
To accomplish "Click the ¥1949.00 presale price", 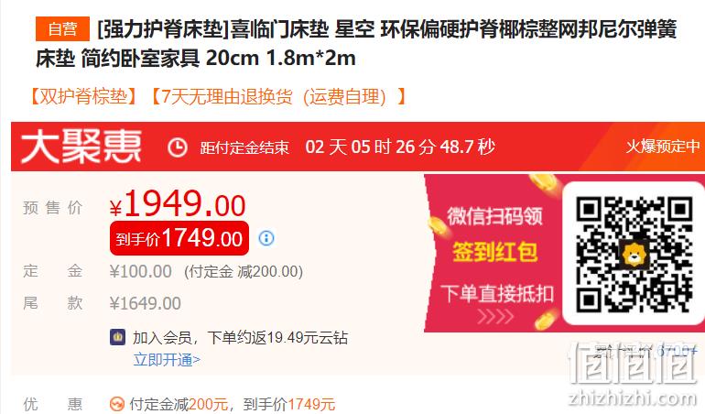I will 178,204.
